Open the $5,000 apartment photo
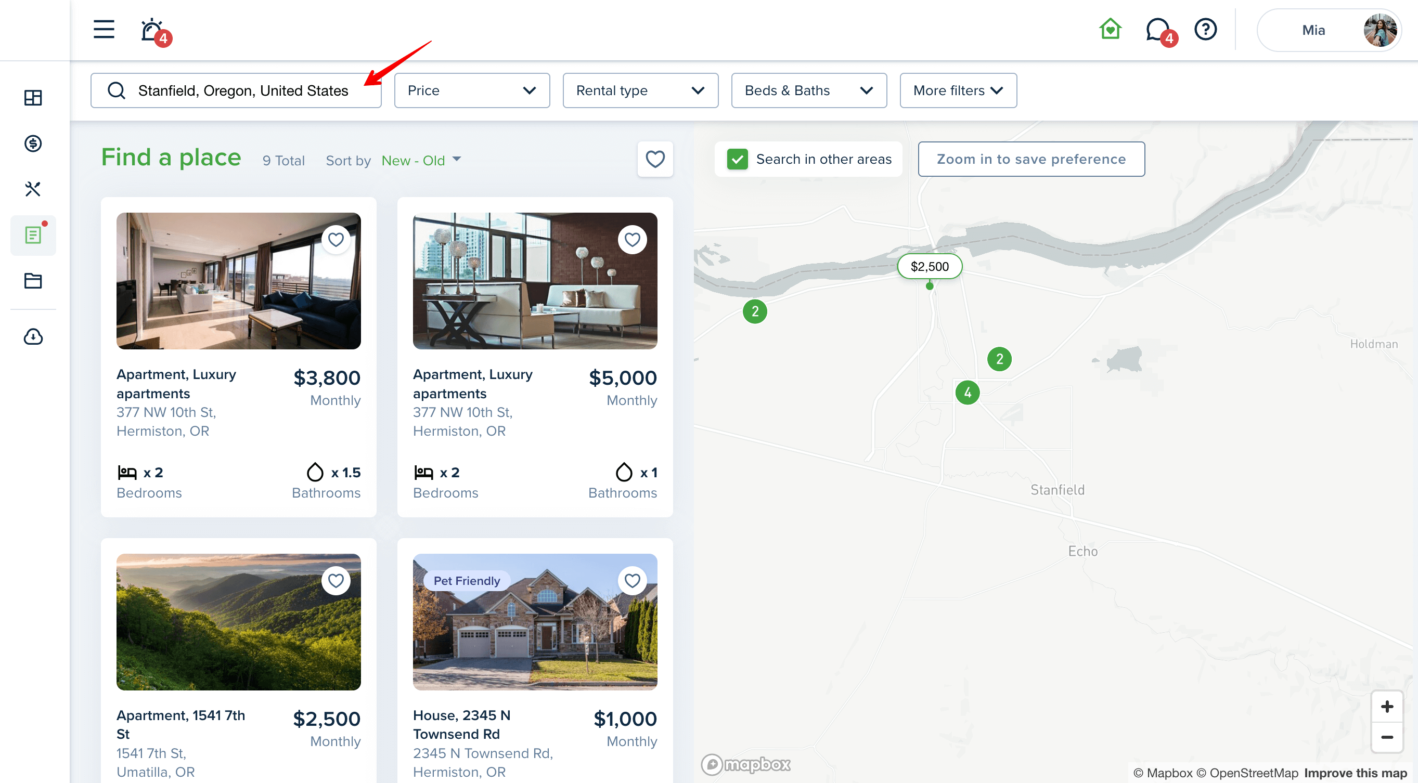Viewport: 1418px width, 783px height. (535, 281)
